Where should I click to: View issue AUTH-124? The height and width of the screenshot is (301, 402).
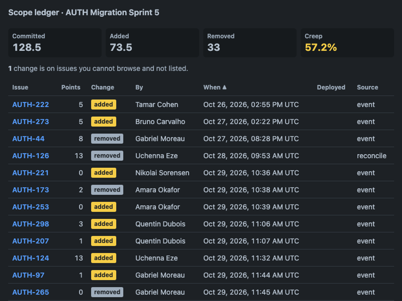[30, 258]
